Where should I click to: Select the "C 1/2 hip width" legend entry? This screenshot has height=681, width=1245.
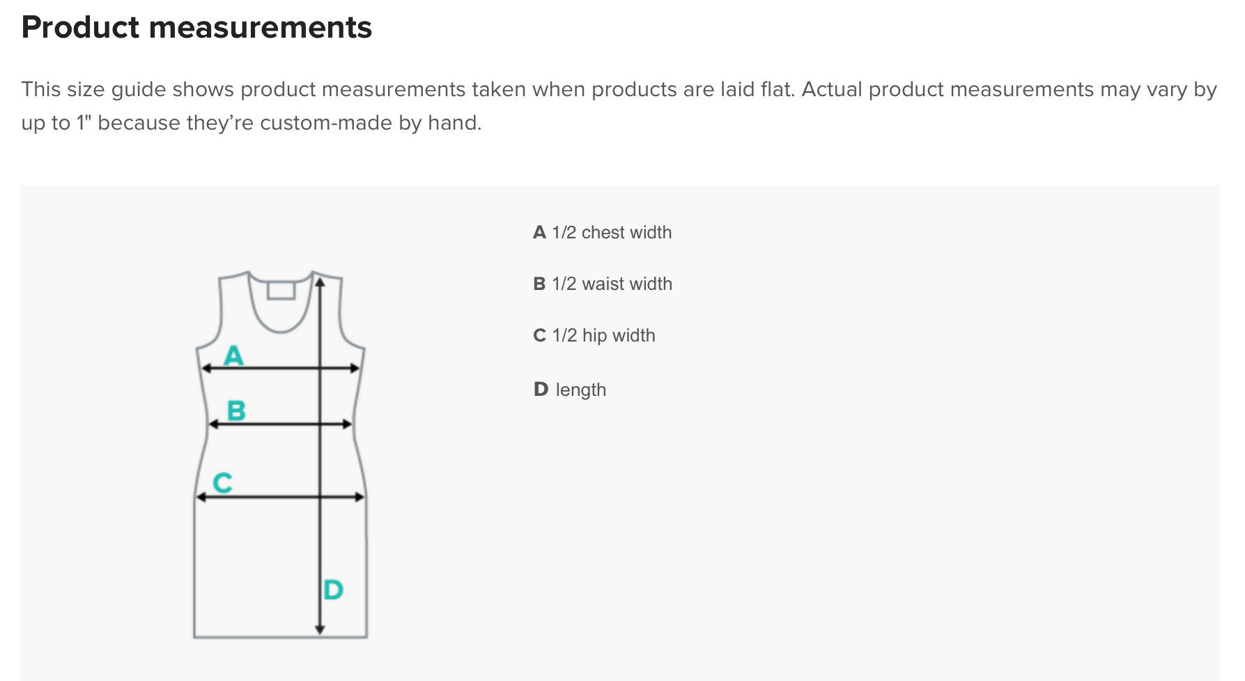(x=594, y=335)
